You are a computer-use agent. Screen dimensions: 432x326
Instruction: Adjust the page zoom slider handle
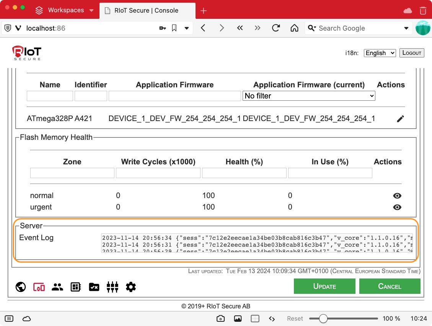[x=323, y=319]
